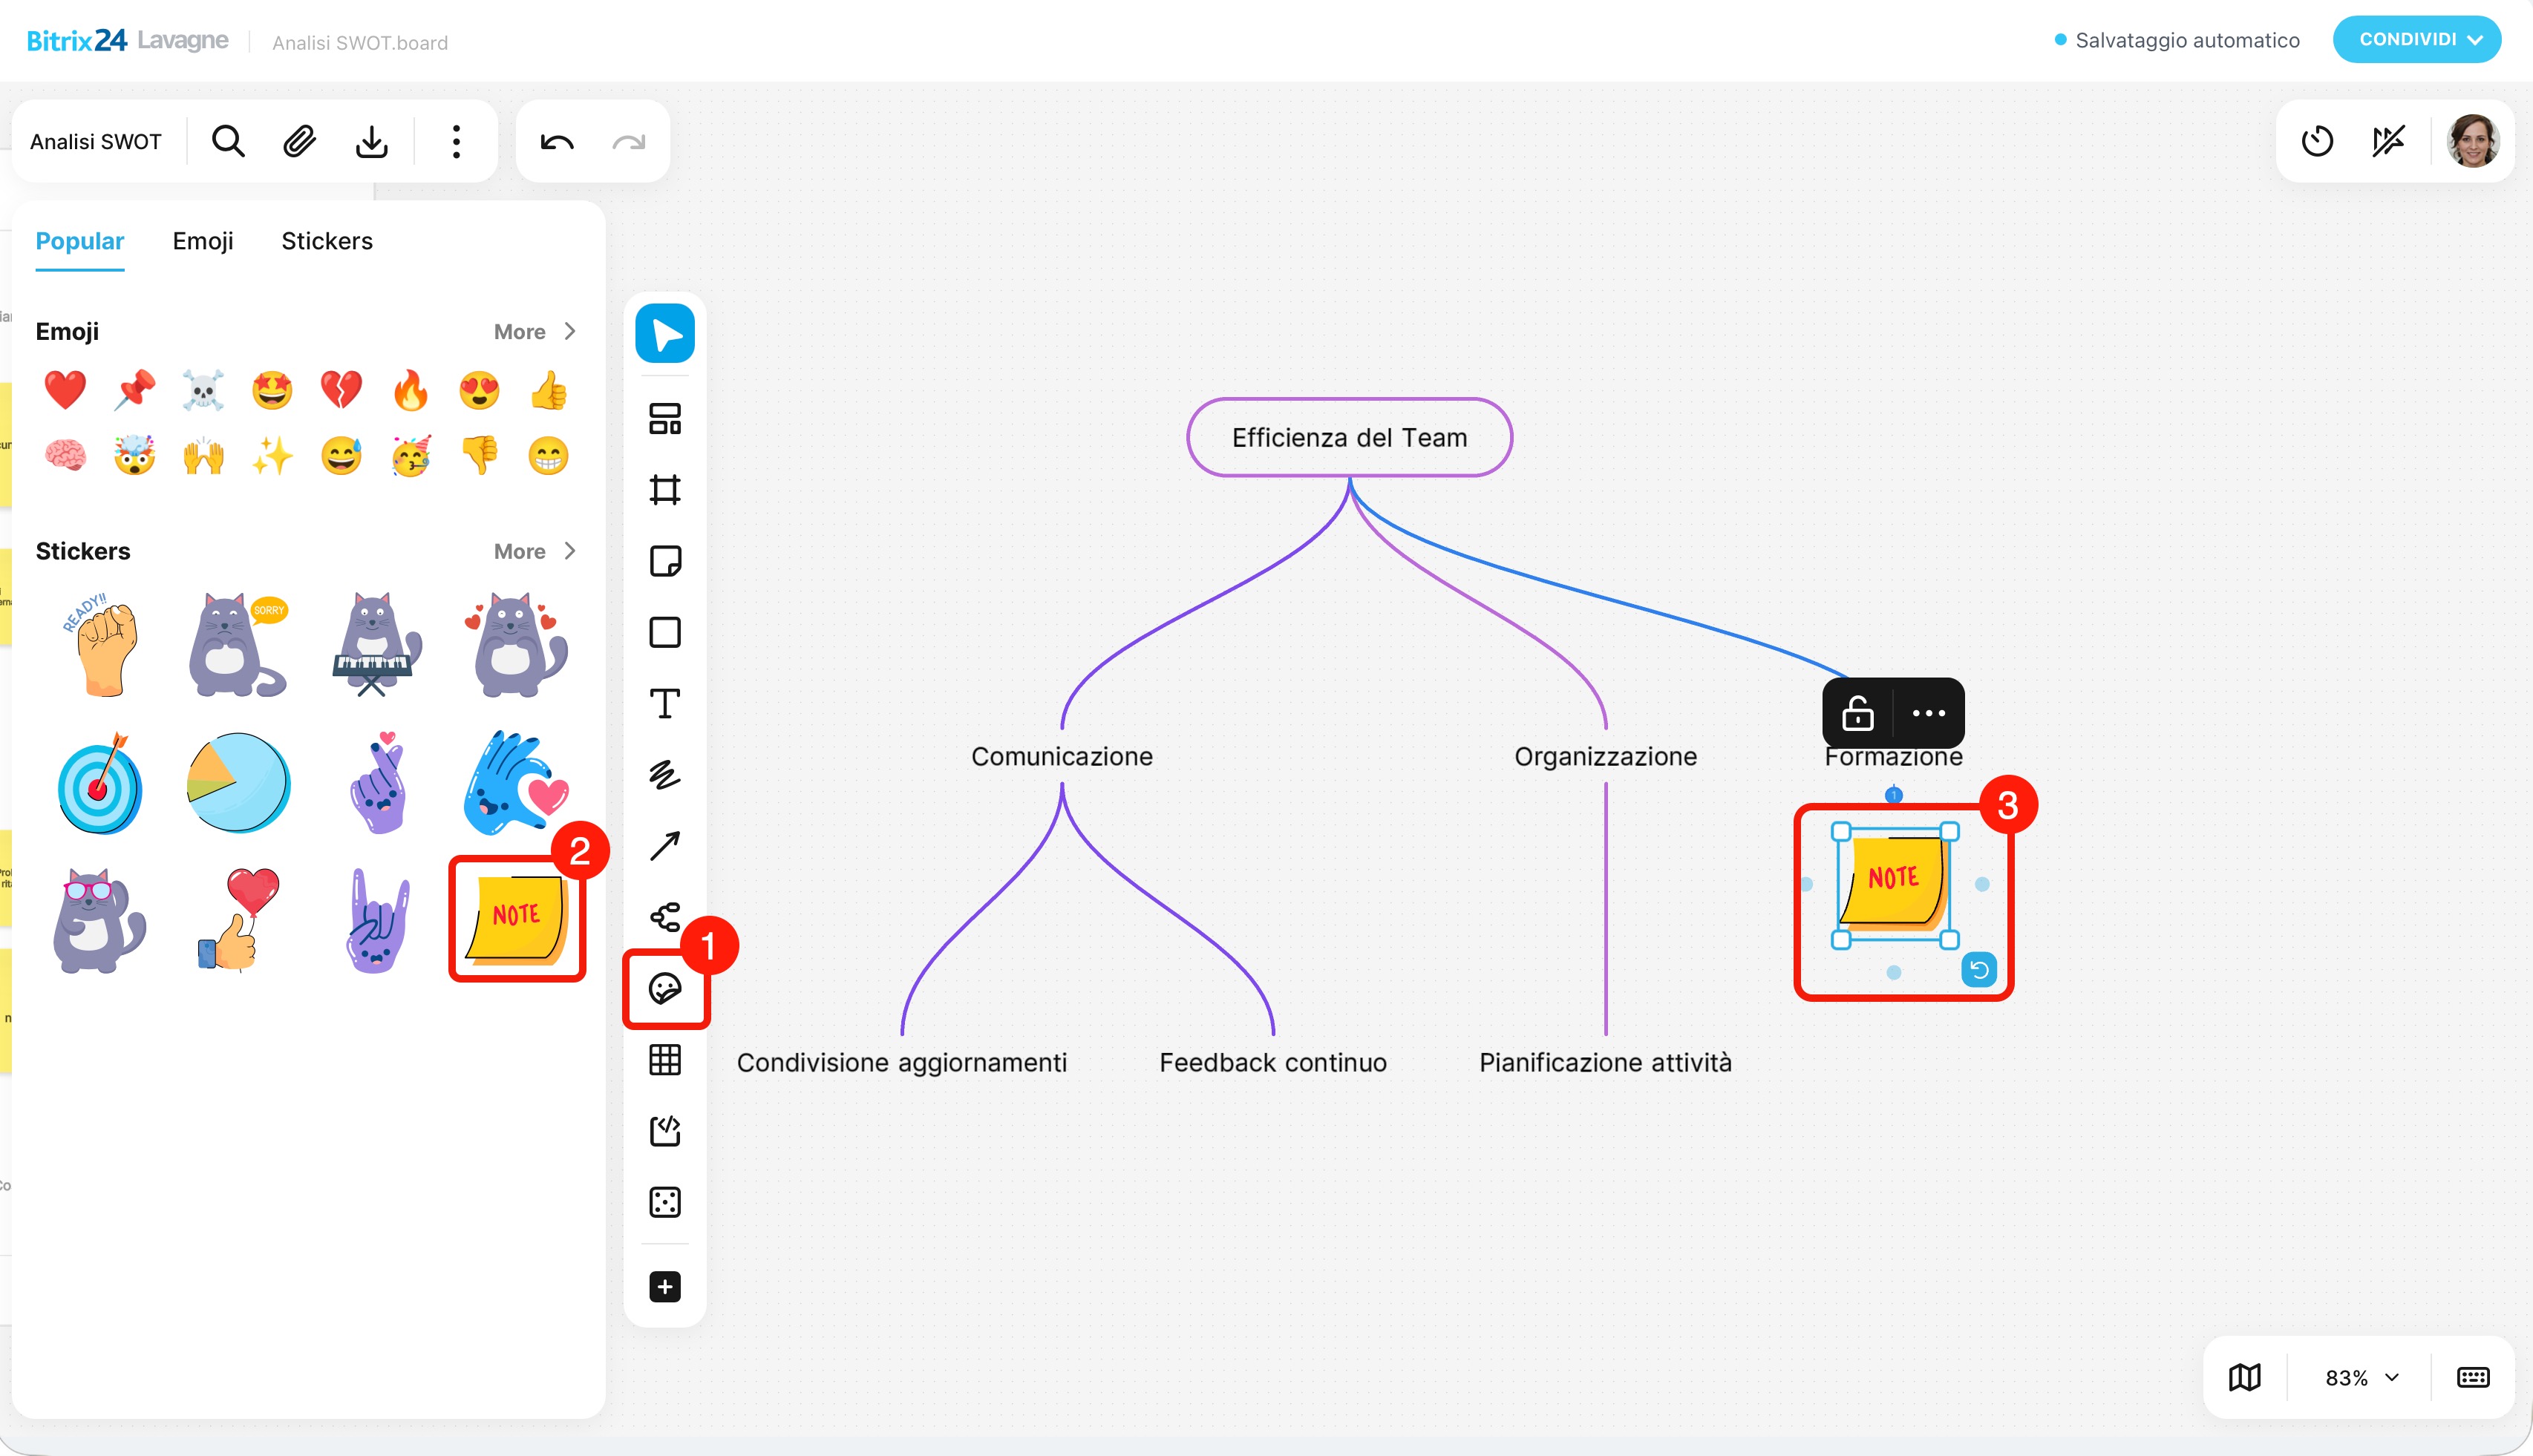Pick the NOTE sticker in the panel
This screenshot has width=2533, height=1456.
(x=517, y=918)
